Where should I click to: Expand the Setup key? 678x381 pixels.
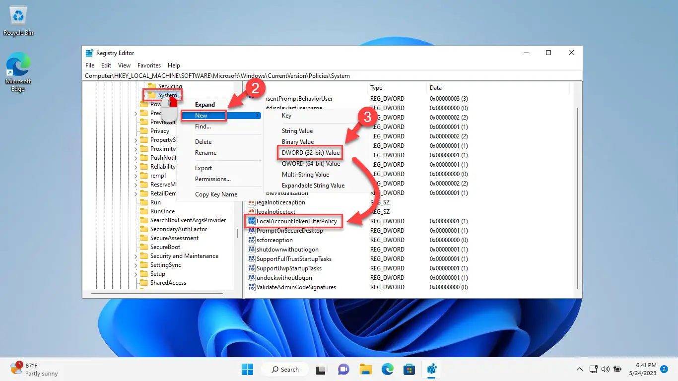coord(136,274)
